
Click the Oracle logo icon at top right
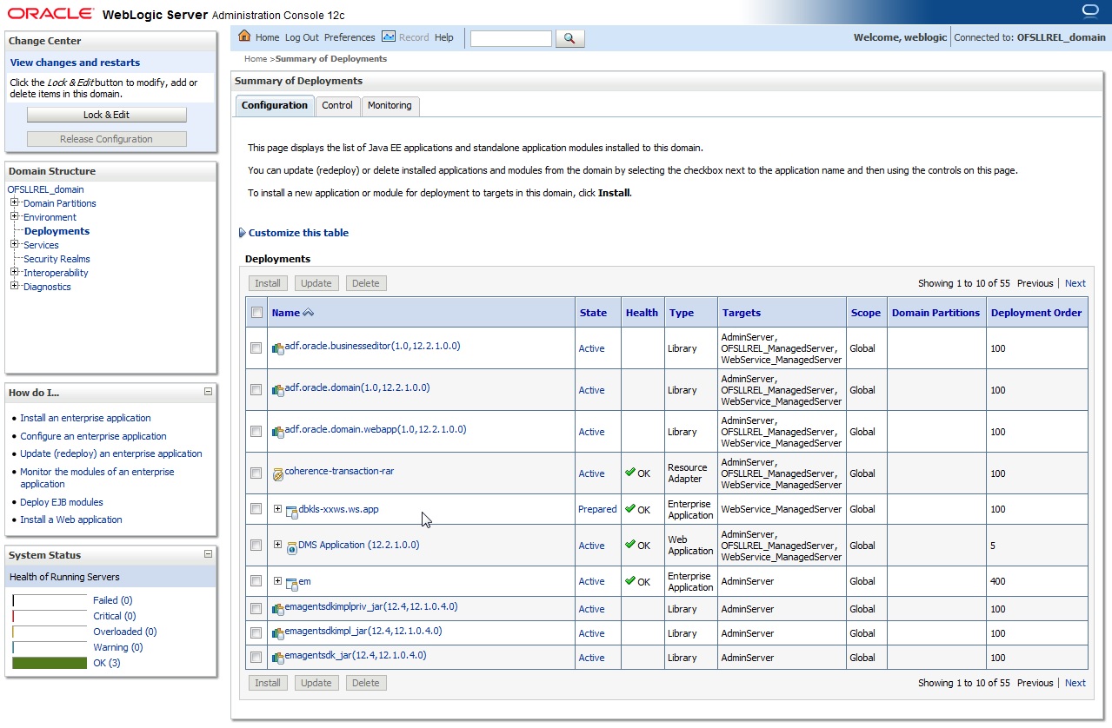pos(1090,10)
